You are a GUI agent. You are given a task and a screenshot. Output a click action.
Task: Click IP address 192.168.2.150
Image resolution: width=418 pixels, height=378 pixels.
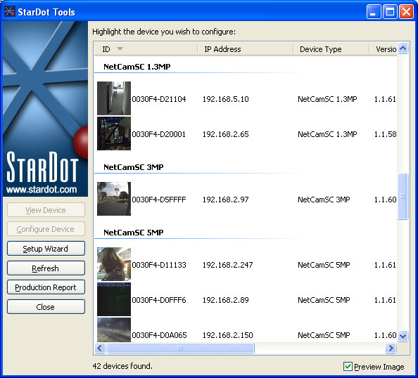[x=228, y=335]
